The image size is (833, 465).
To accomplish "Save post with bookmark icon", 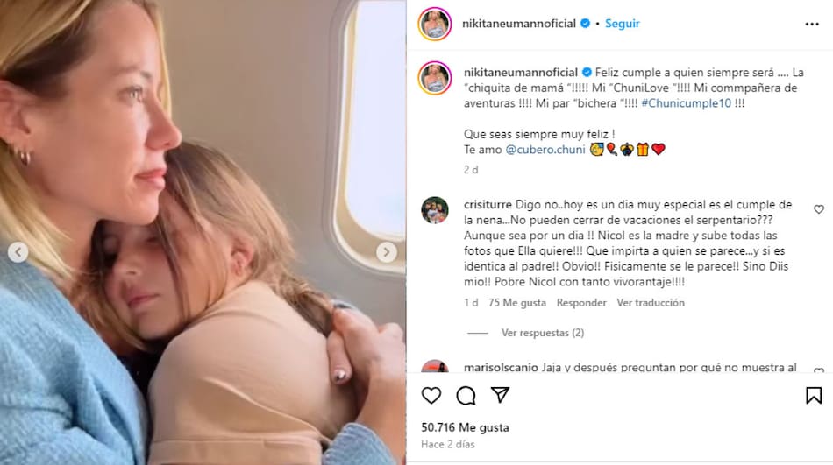I will tap(814, 396).
